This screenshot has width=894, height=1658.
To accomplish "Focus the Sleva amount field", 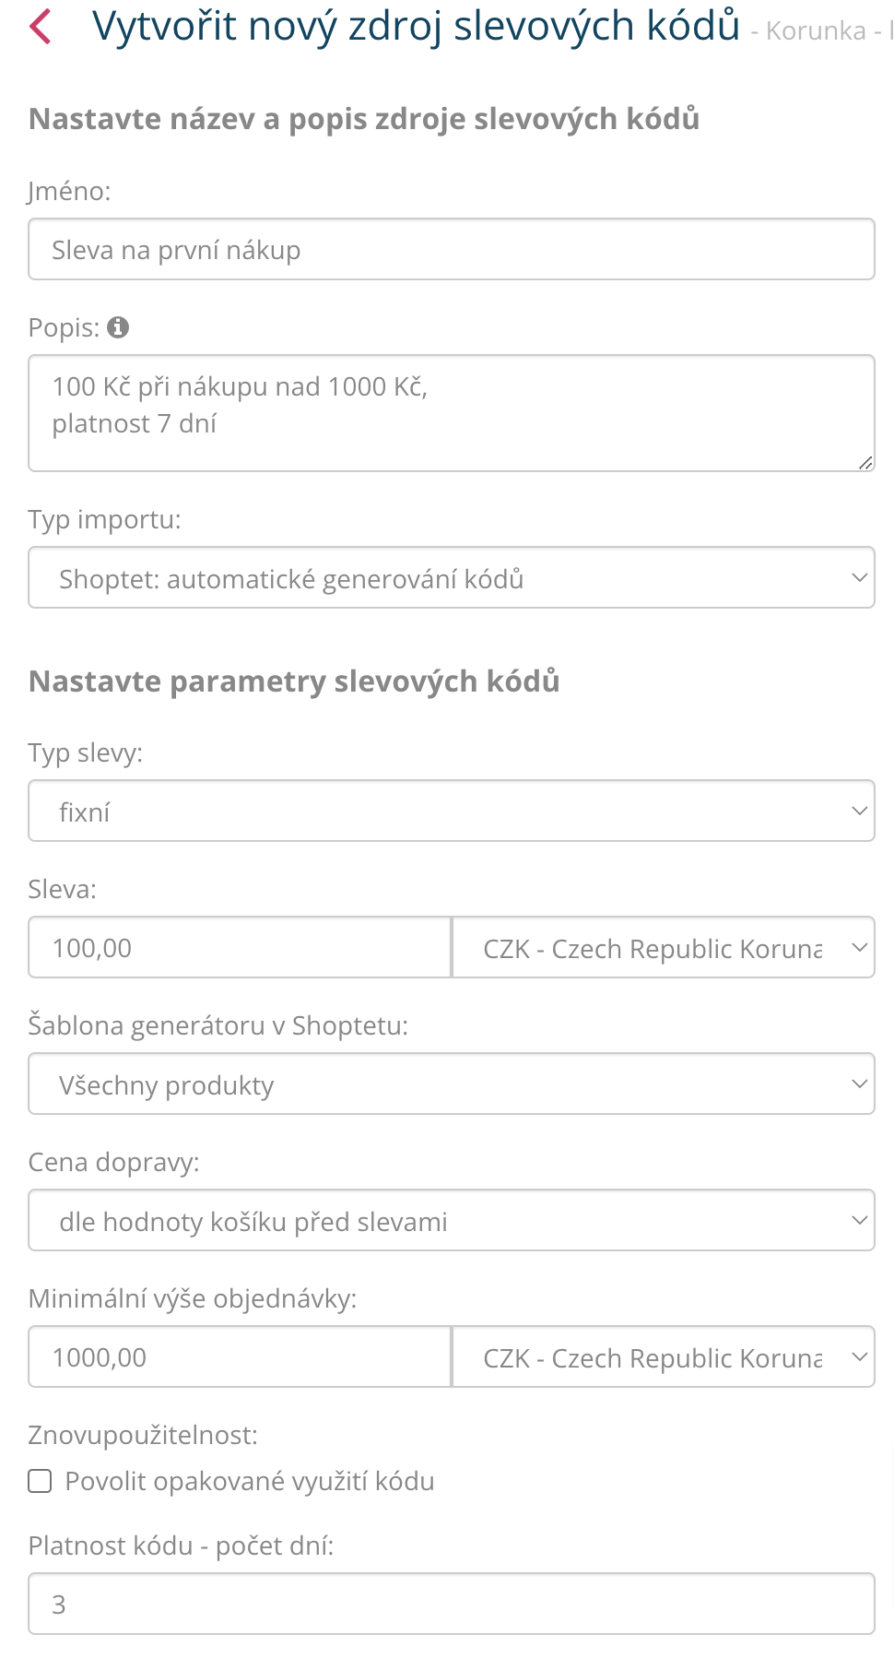I will 240,948.
